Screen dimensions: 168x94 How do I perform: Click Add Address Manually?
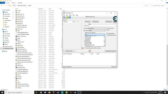pos(111,51)
